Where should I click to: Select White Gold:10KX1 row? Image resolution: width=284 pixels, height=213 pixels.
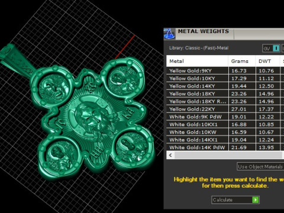point(225,124)
